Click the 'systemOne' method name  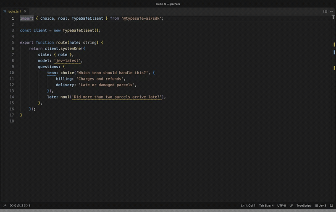[x=71, y=49]
